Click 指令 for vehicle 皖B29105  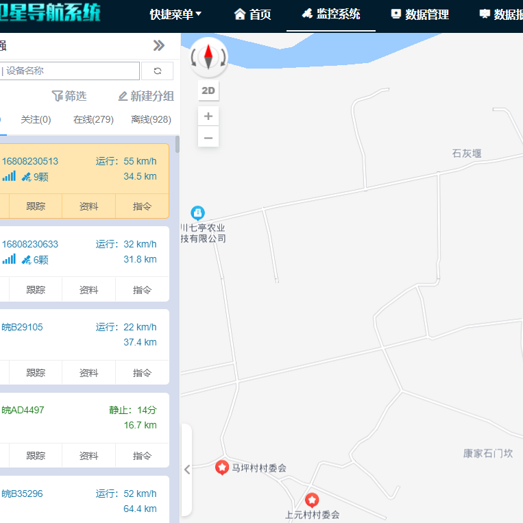coord(142,373)
